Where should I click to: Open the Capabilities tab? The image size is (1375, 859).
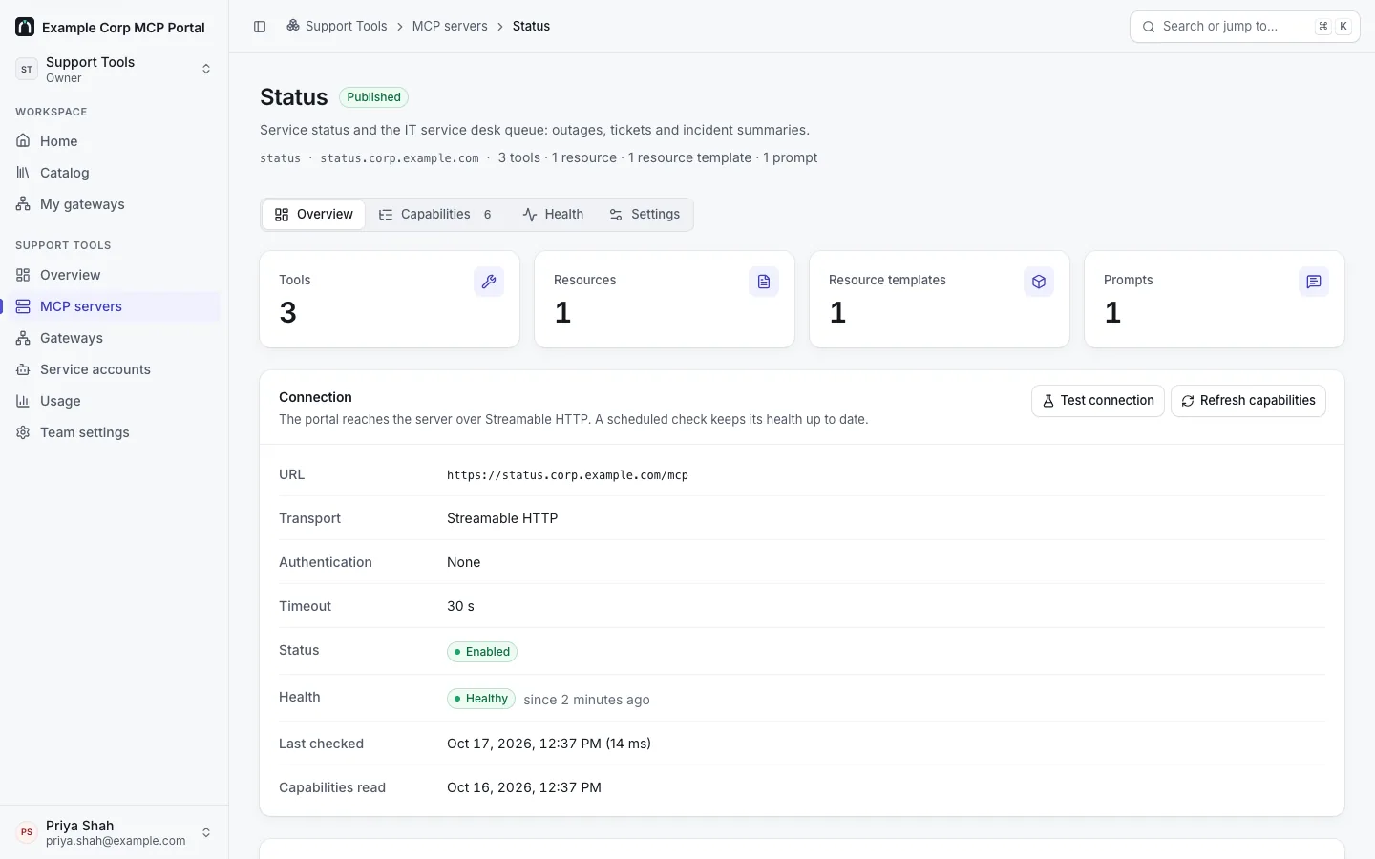coord(435,215)
